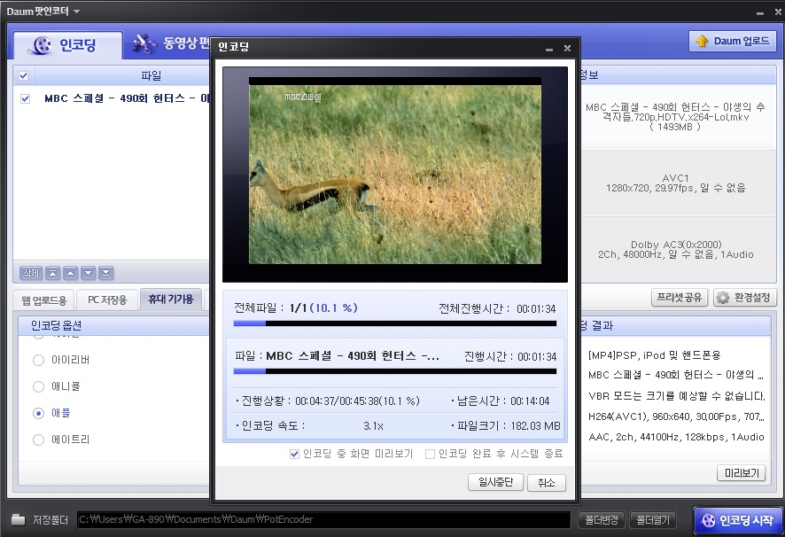Click the video preview in the encoding dialog

coord(395,174)
